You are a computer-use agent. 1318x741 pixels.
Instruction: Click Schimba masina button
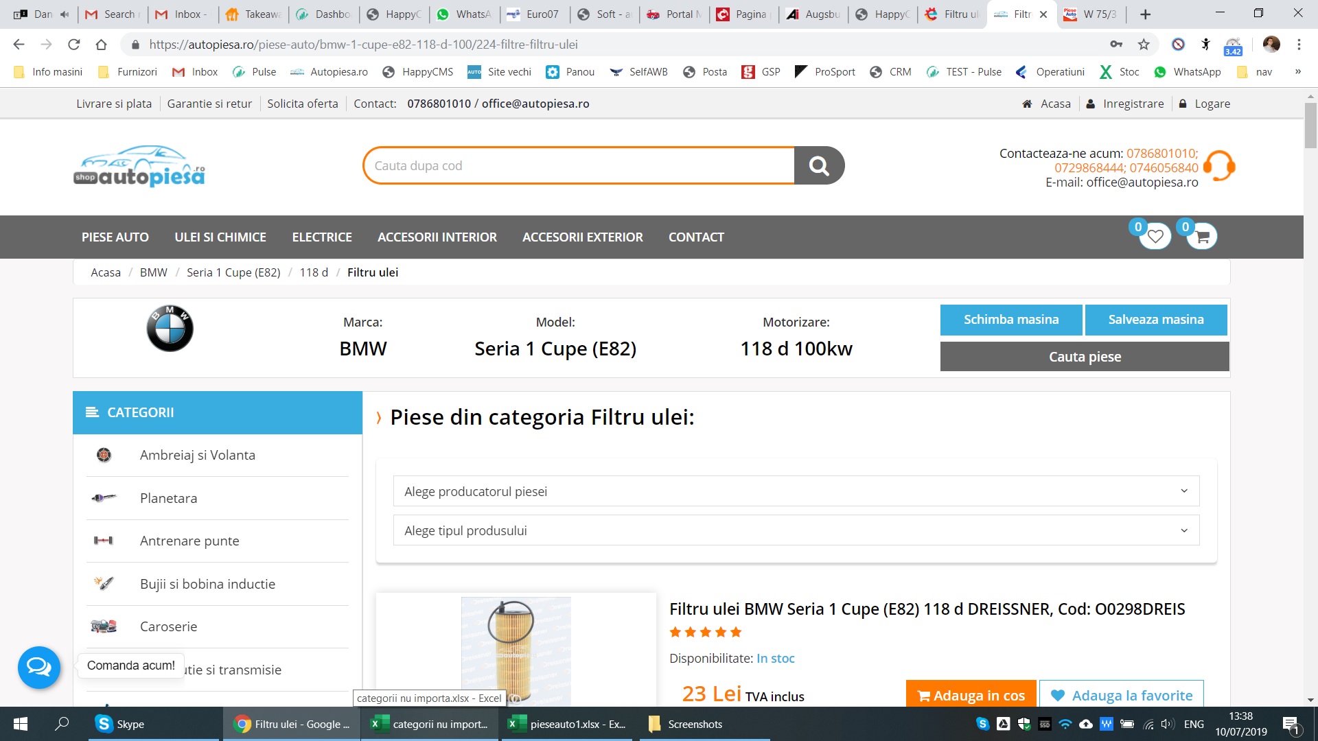coord(1011,320)
